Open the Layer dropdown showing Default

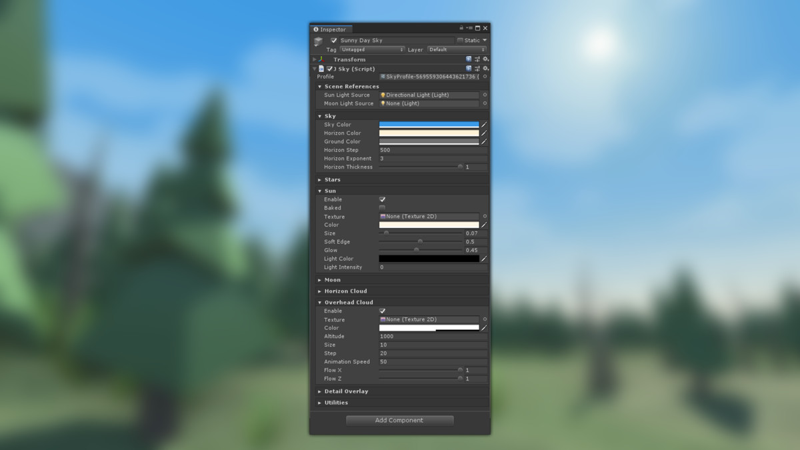click(x=457, y=50)
